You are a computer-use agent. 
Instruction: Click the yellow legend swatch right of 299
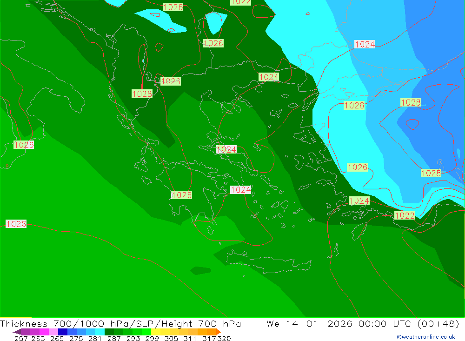[156, 332]
